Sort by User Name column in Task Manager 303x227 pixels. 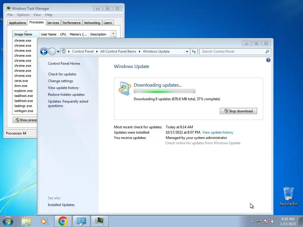click(49, 34)
